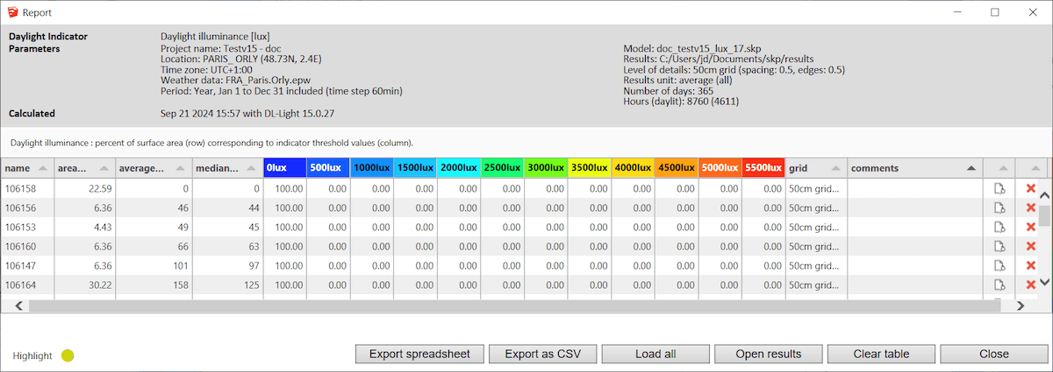Screen dimensions: 1053x372
Task: Click the vertical scrollbar up arrow
Action: click(x=1044, y=193)
